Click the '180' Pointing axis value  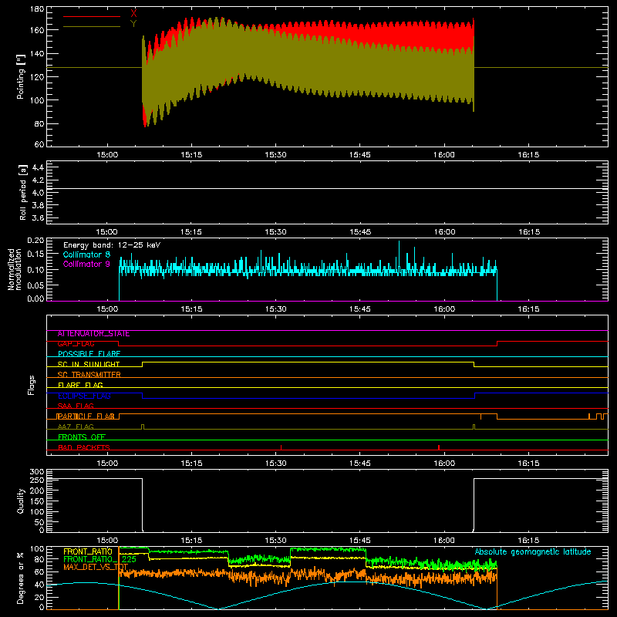[x=37, y=9]
